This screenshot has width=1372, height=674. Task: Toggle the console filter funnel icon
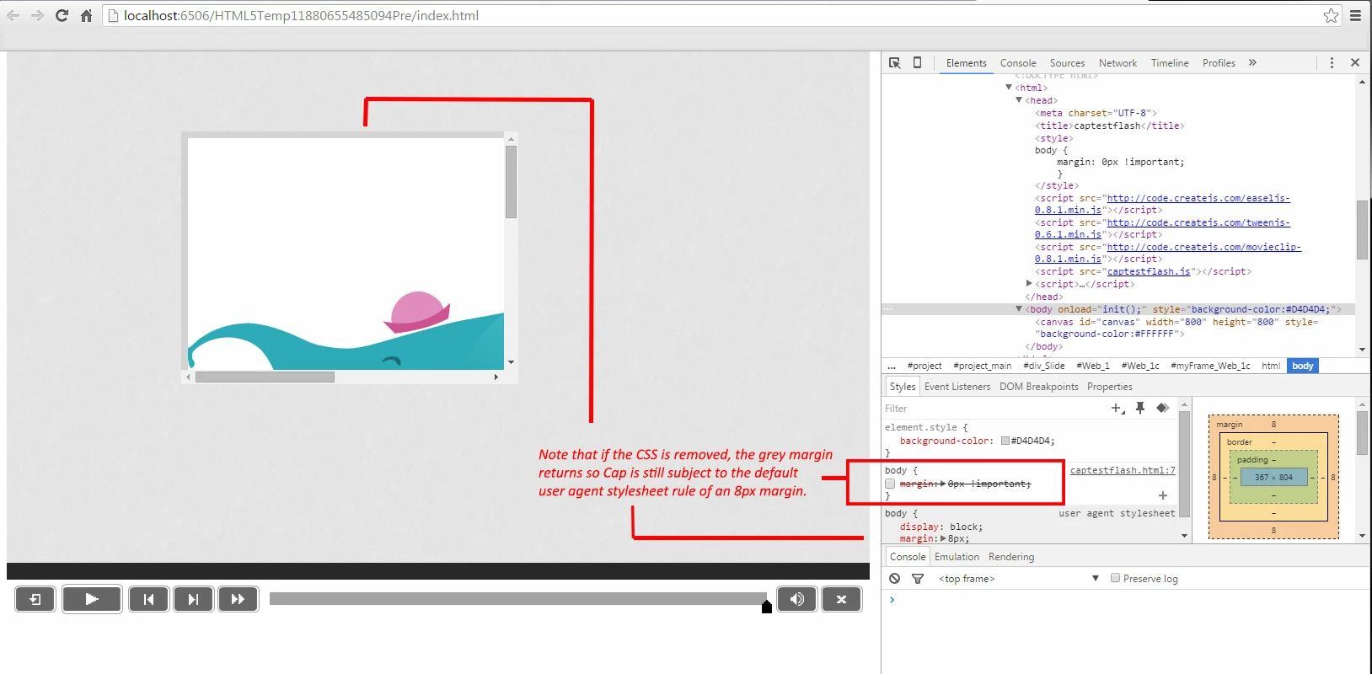click(918, 579)
